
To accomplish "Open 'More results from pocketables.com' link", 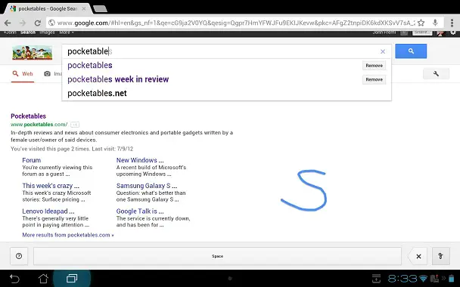I will 68,235.
